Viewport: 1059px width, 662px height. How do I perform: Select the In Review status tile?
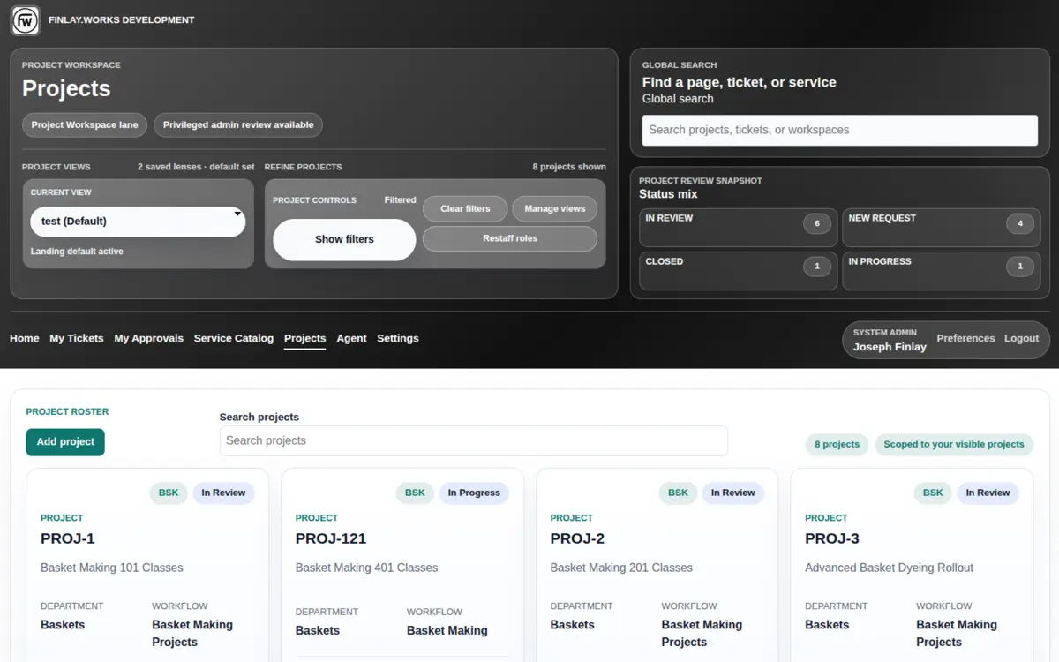click(x=738, y=227)
